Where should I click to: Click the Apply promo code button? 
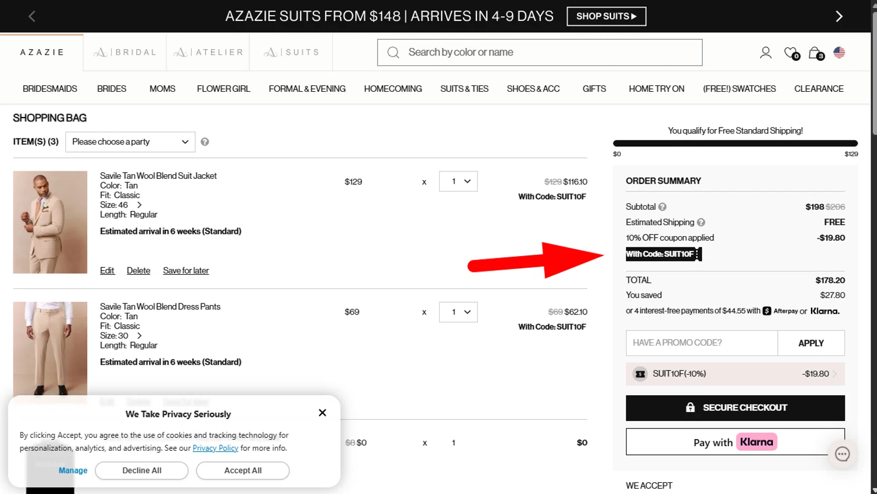[811, 343]
